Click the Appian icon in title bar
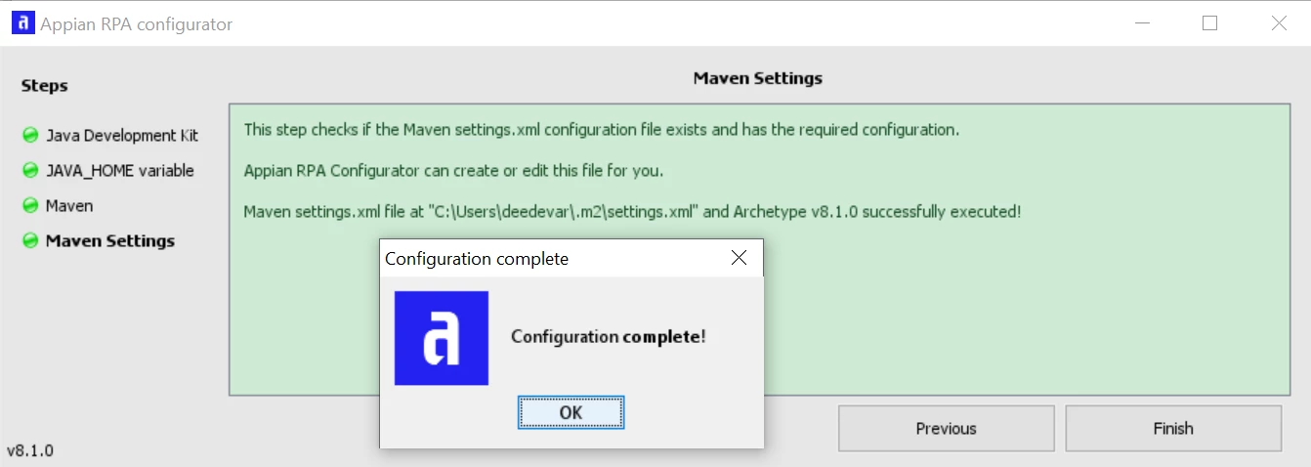The height and width of the screenshot is (467, 1311). pos(22,23)
